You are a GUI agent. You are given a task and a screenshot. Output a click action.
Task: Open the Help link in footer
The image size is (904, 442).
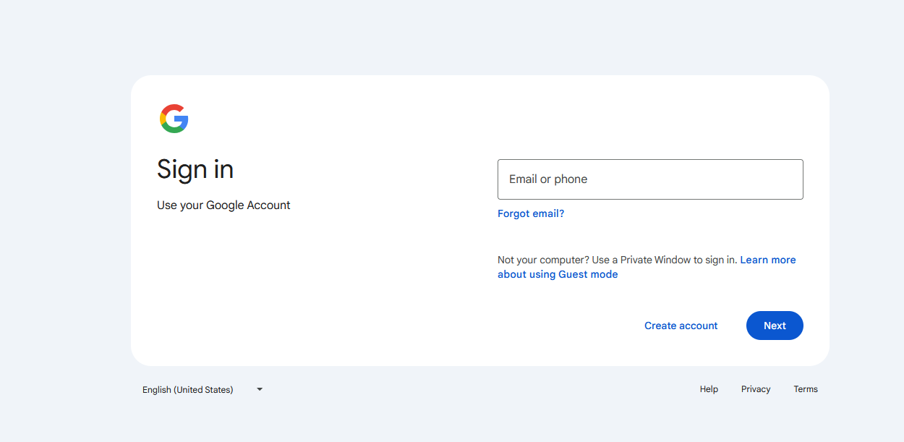(709, 389)
